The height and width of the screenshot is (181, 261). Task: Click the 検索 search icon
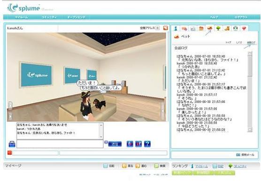156,166
